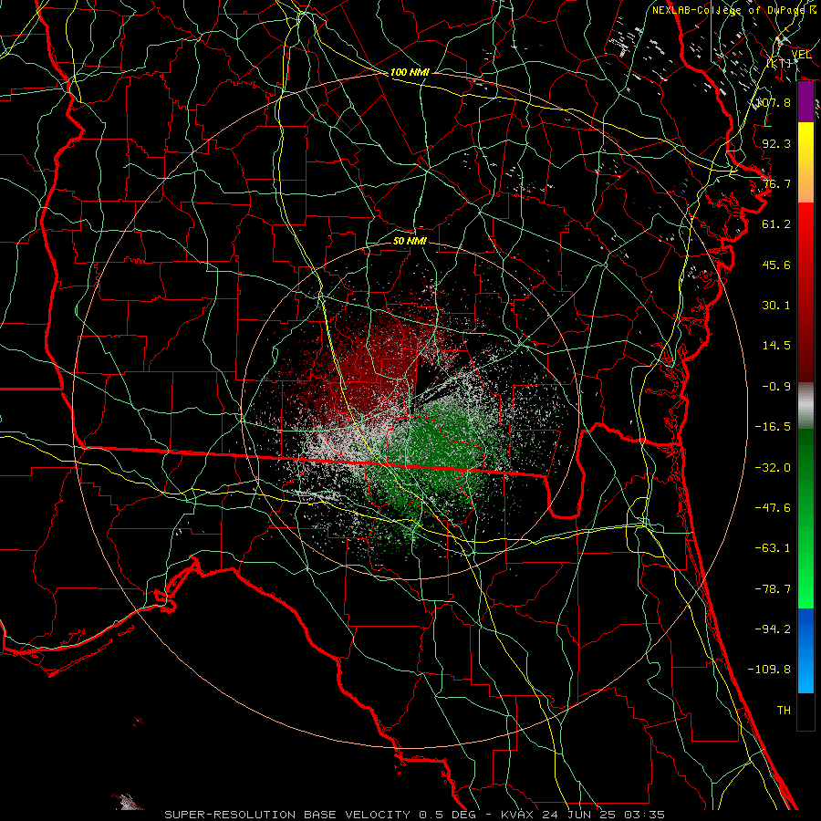Click the '-32.0' velocity scale value

773,468
